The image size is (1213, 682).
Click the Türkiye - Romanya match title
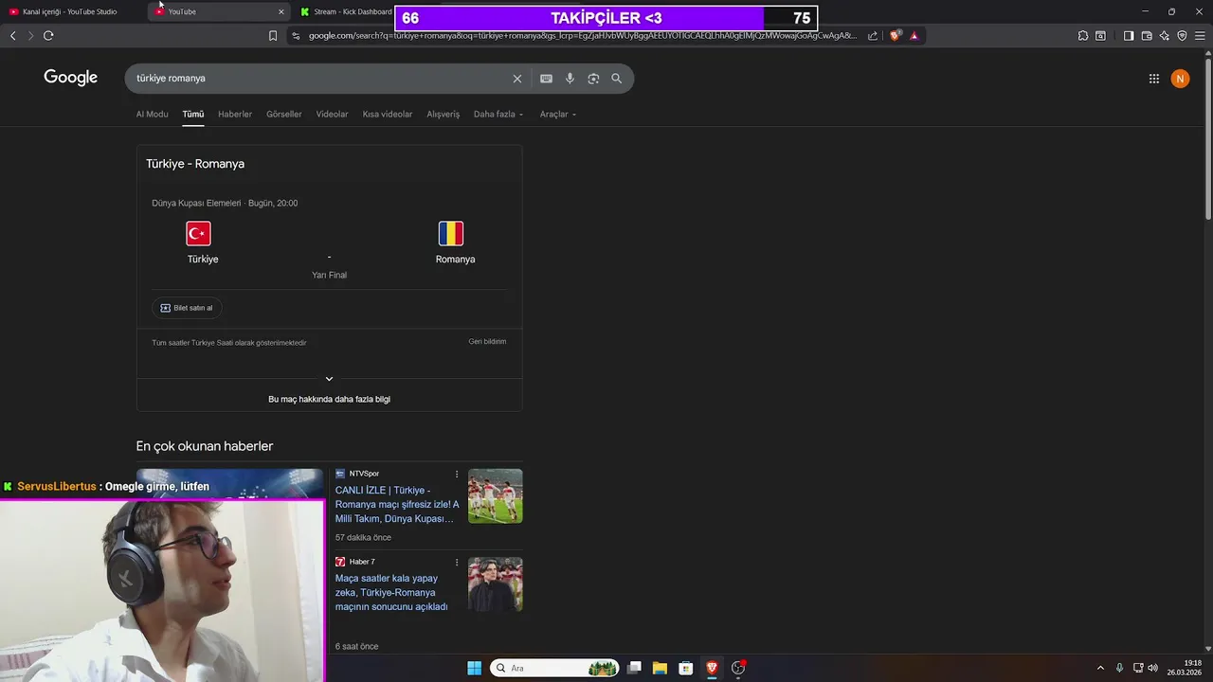[195, 164]
